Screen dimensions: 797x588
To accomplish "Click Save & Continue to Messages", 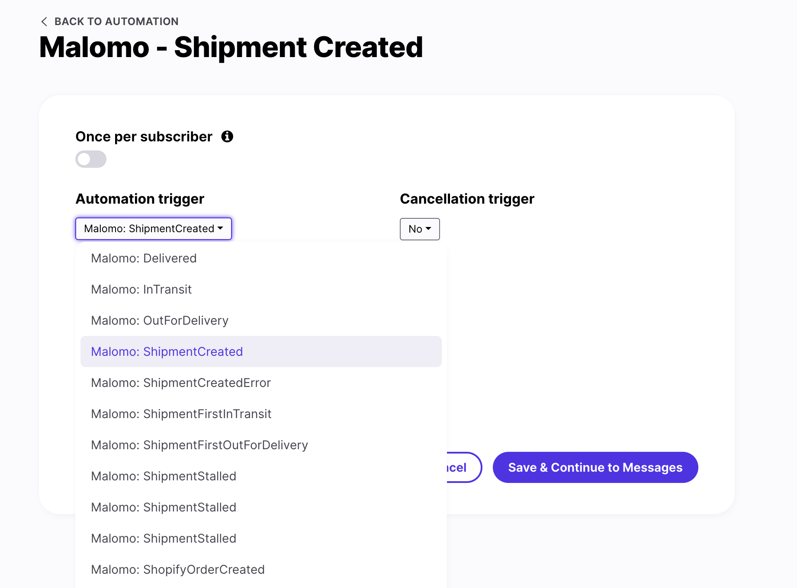I will tap(595, 467).
